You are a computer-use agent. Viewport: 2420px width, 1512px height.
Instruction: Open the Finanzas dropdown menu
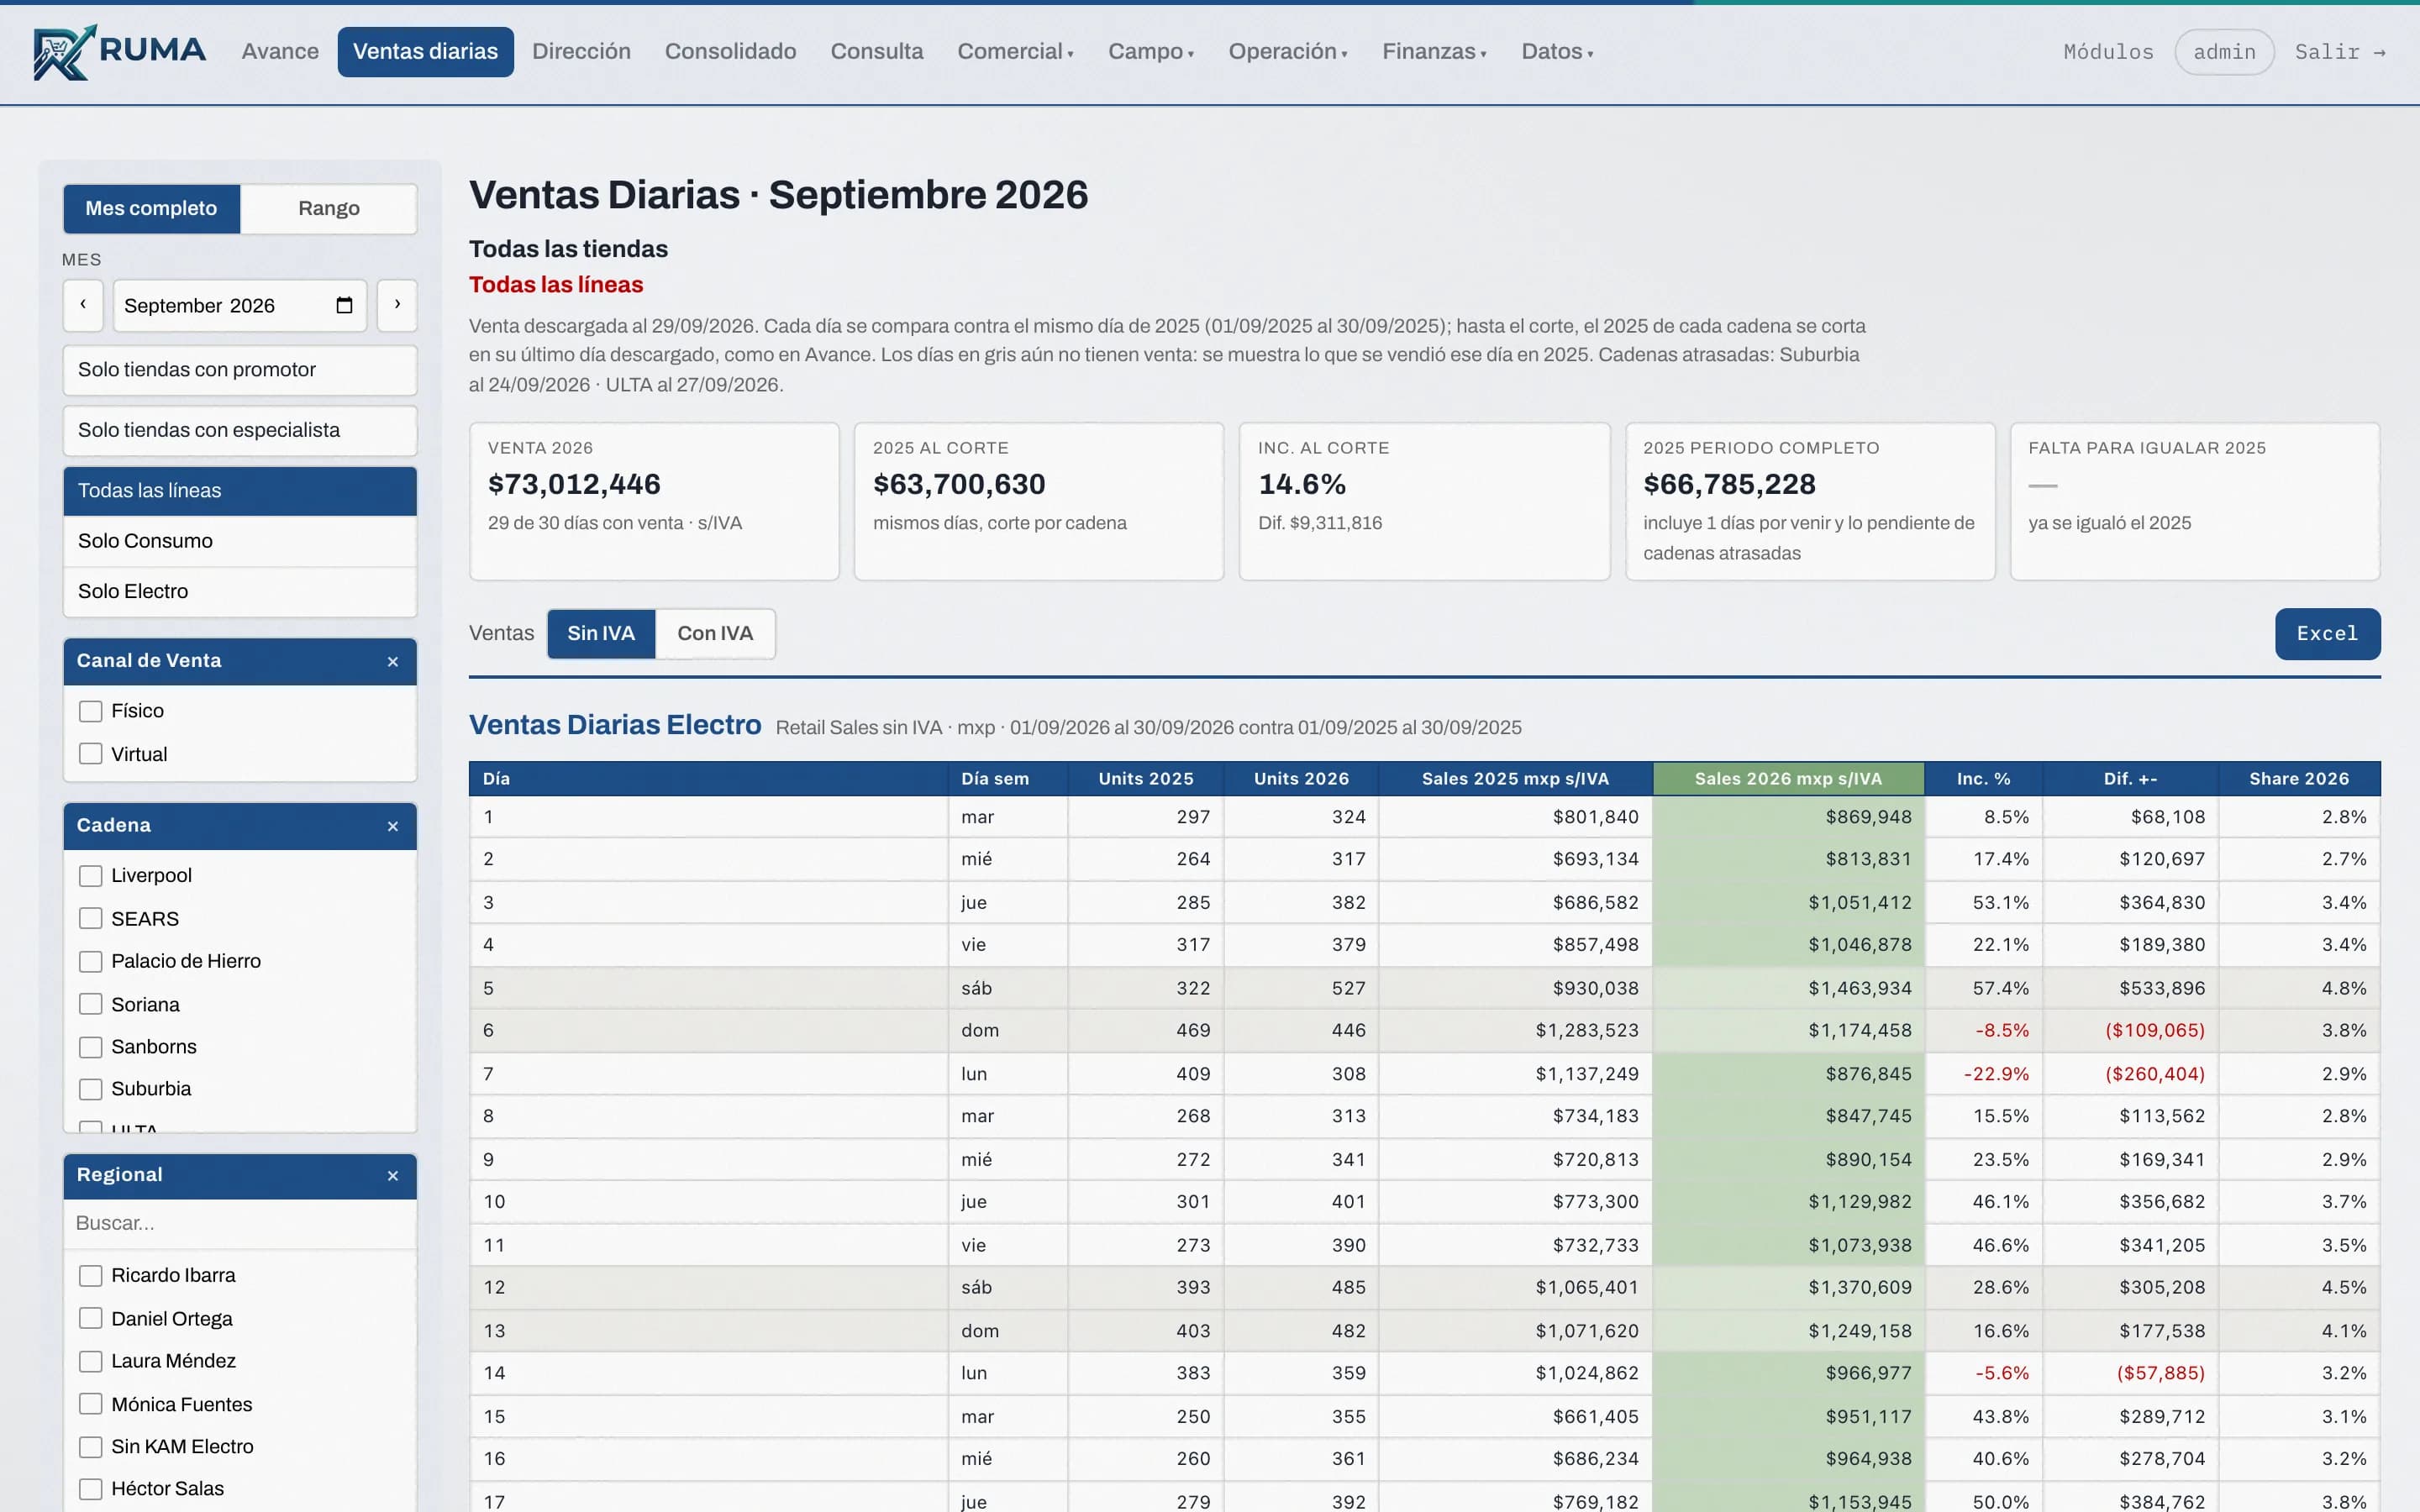point(1434,51)
